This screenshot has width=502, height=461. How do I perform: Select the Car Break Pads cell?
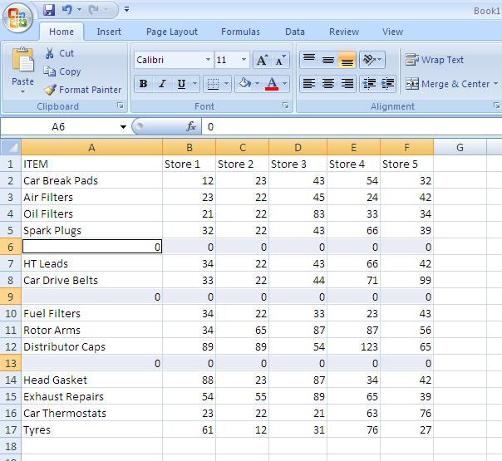point(92,180)
